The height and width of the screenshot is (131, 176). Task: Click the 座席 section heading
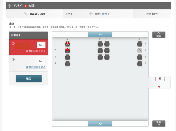[12, 24]
